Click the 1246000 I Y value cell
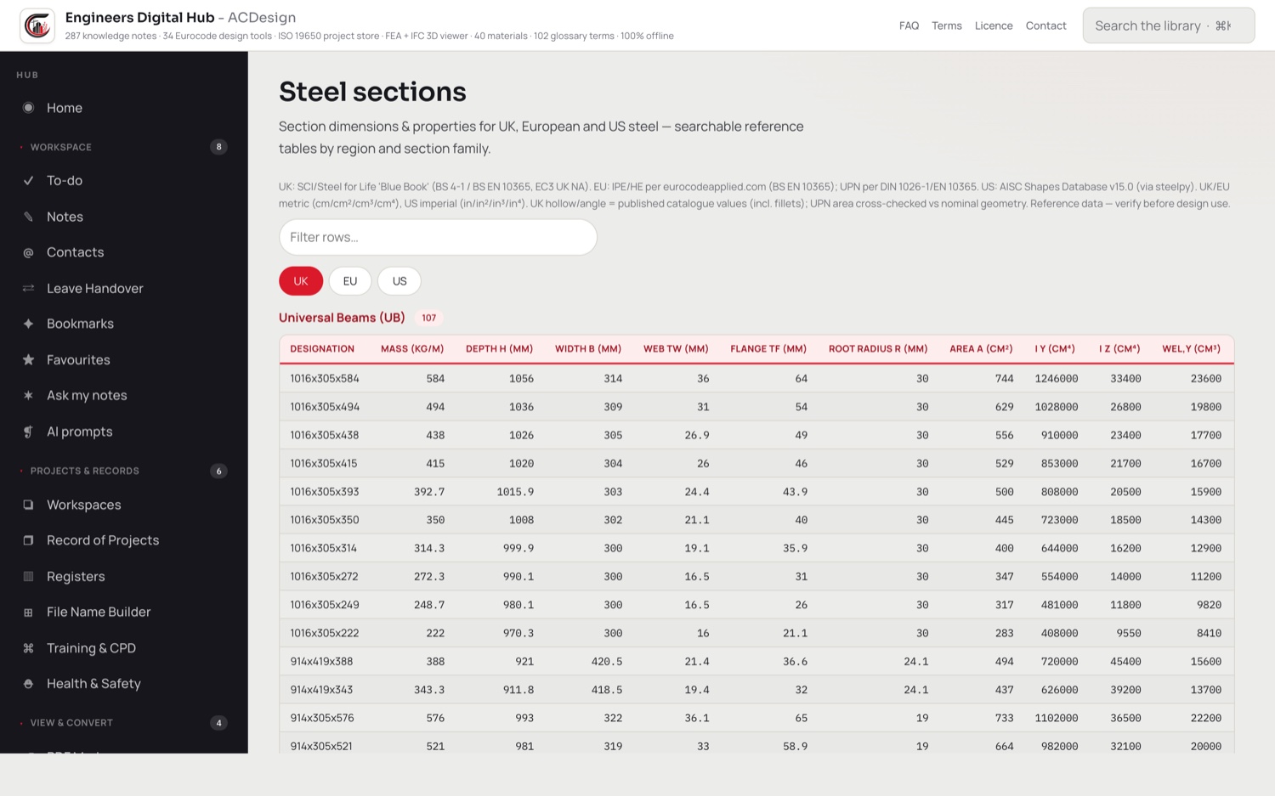The image size is (1275, 796). (x=1057, y=378)
